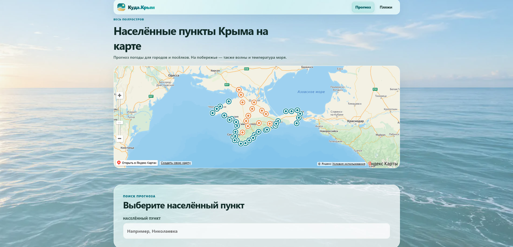
Task: Click the Яндекс Карты logo on map
Action: pos(383,164)
